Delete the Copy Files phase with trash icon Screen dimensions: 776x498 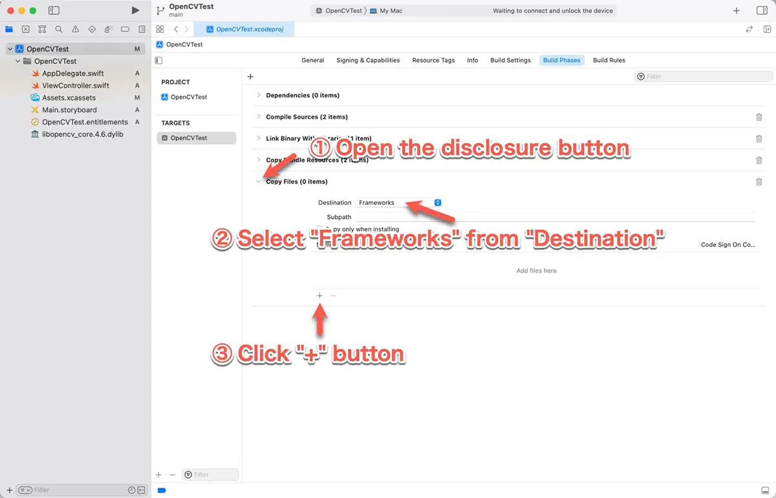tap(759, 182)
